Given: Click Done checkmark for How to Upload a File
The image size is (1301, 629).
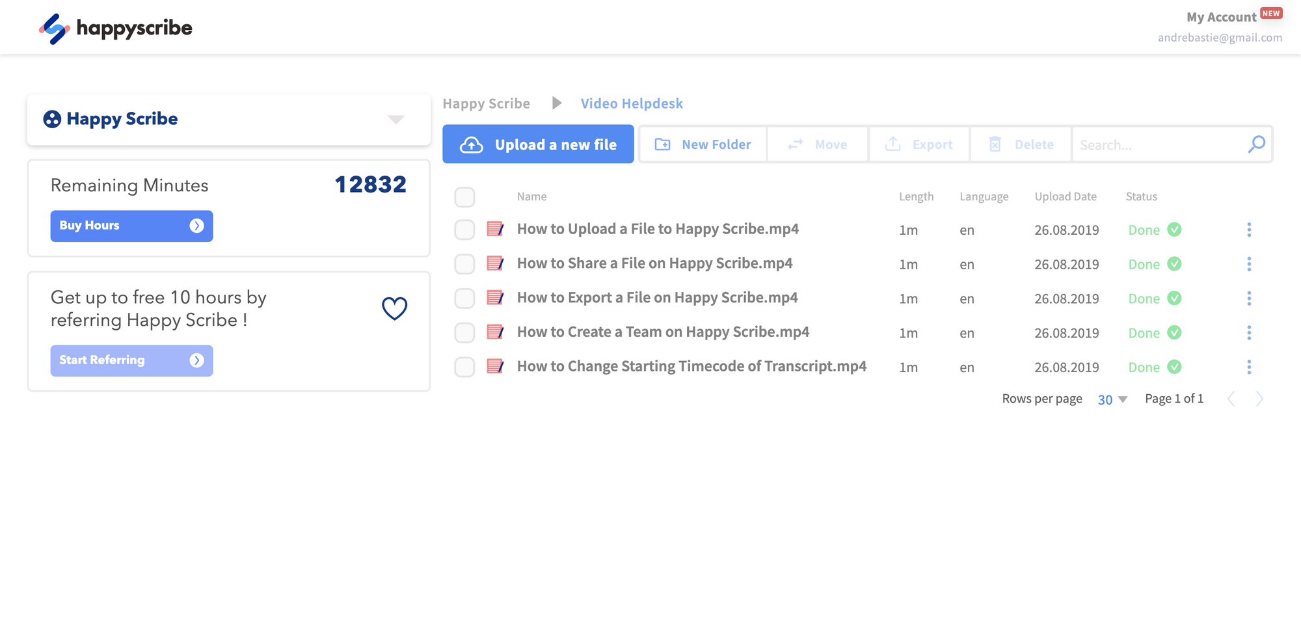Looking at the screenshot, I should click(1174, 230).
